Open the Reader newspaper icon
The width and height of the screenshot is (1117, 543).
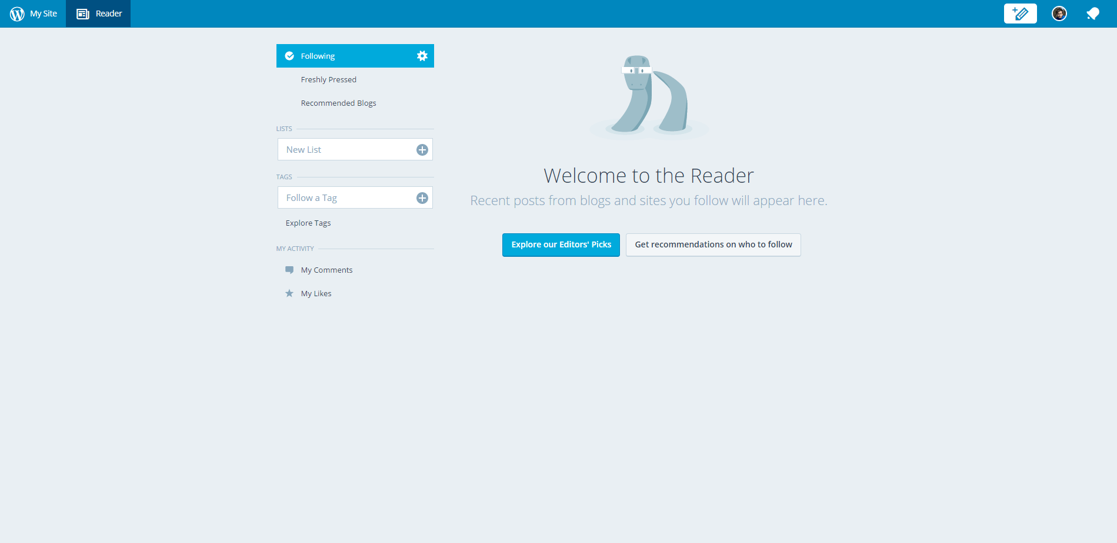tap(83, 14)
